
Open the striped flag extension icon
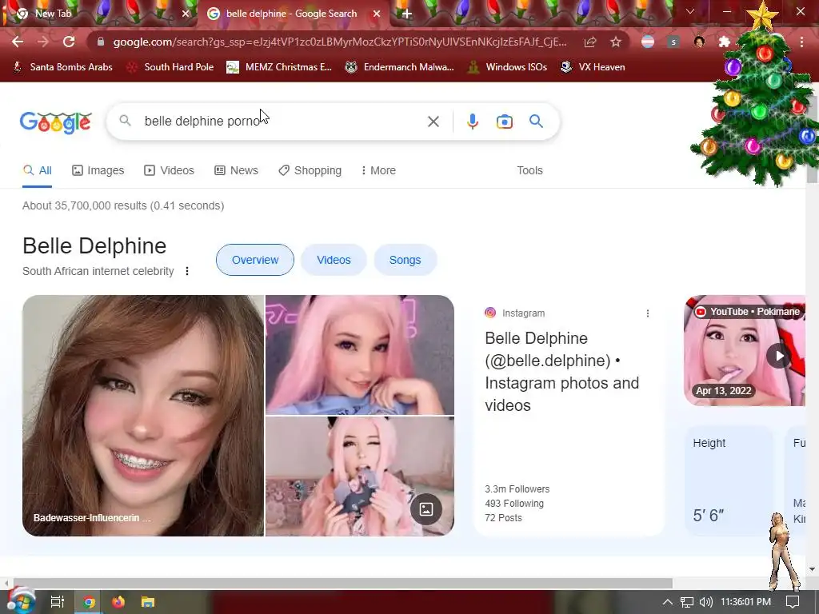(648, 42)
